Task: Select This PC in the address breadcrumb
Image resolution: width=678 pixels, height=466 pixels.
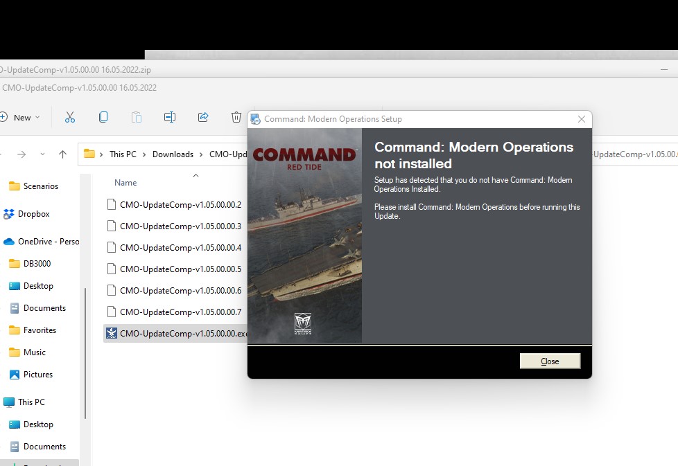Action: pos(123,154)
